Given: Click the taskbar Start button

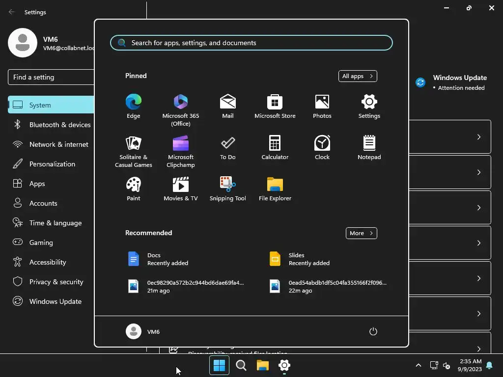Looking at the screenshot, I should 220,365.
